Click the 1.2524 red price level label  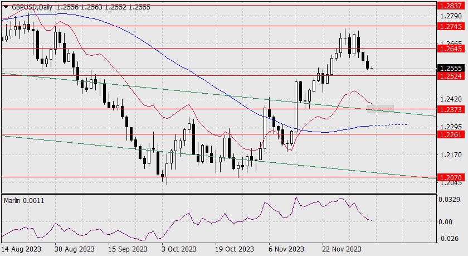coord(451,76)
